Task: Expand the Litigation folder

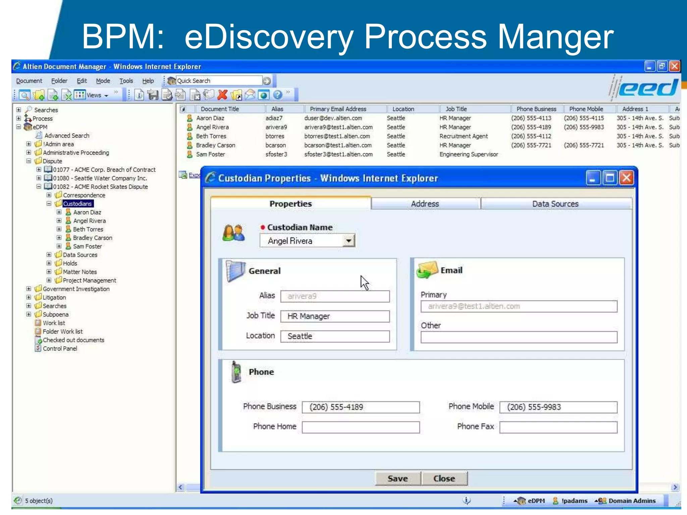Action: point(29,297)
